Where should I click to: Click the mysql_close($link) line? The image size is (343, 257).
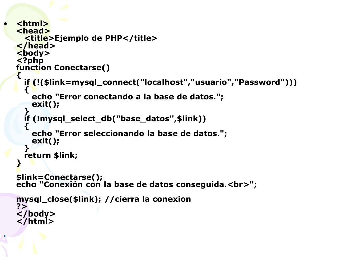point(104,199)
